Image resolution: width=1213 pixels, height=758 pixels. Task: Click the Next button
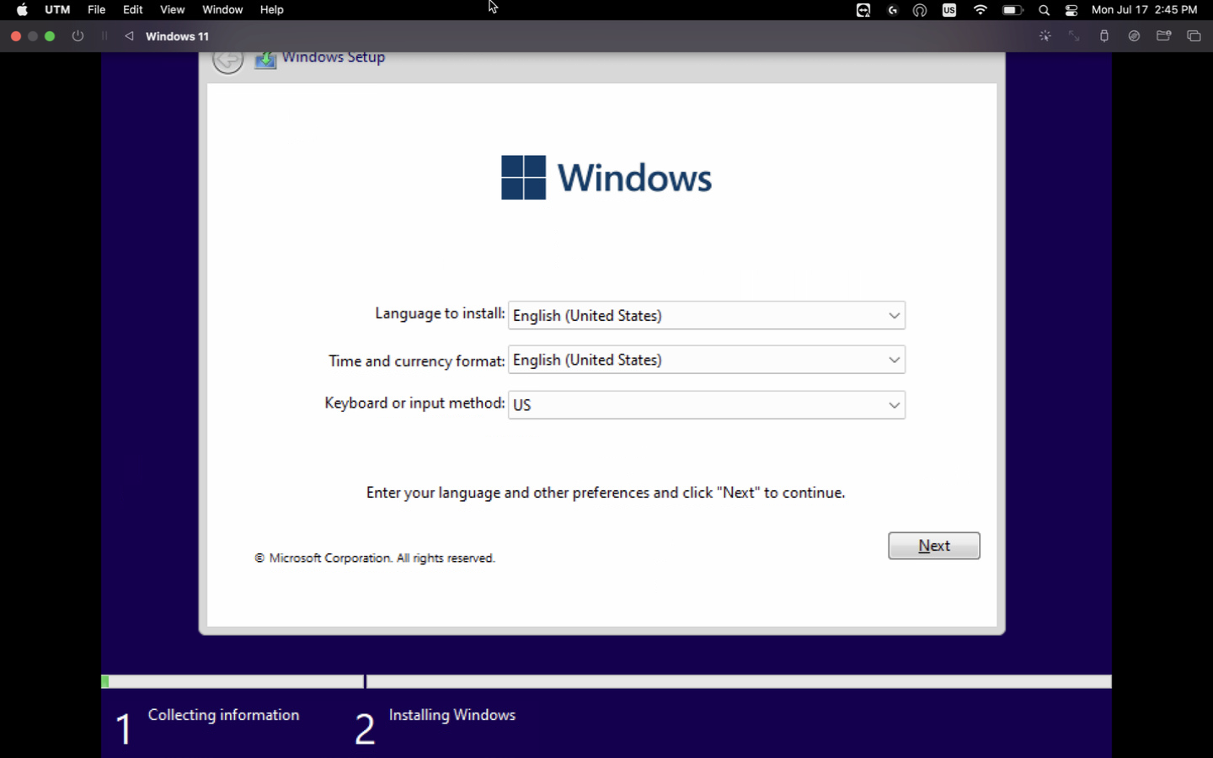click(934, 546)
